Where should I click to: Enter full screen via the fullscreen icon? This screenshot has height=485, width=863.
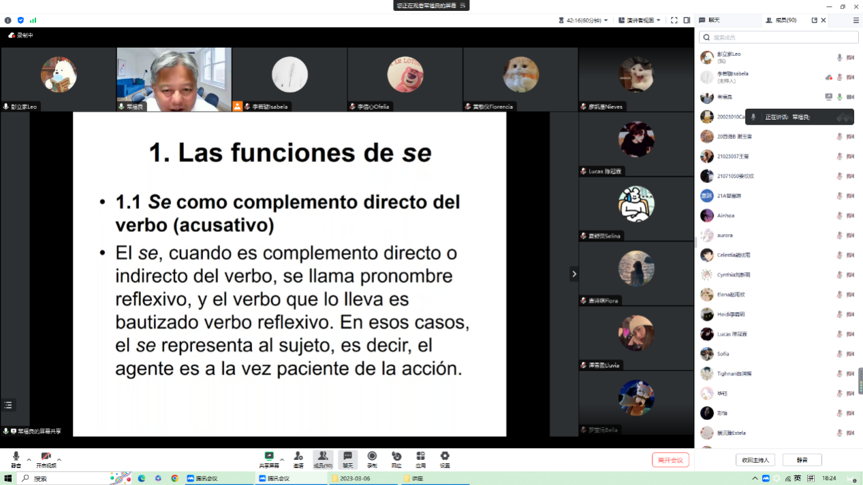click(674, 20)
